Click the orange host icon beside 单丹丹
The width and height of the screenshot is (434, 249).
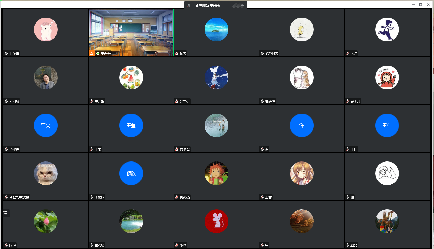click(92, 53)
